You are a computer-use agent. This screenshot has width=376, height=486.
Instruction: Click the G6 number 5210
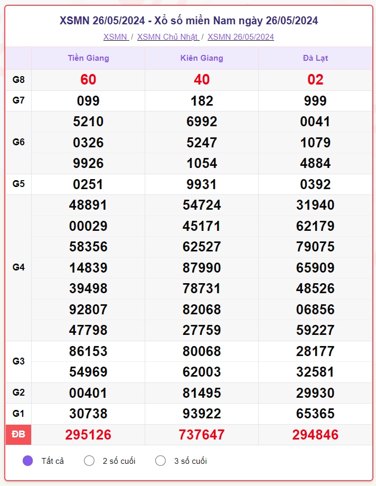point(88,121)
